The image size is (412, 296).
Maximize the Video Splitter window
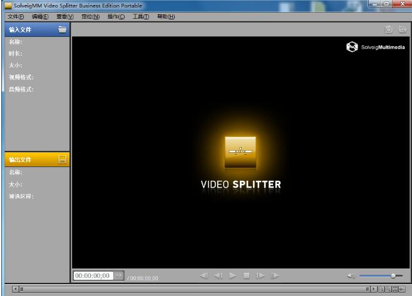[386, 4]
